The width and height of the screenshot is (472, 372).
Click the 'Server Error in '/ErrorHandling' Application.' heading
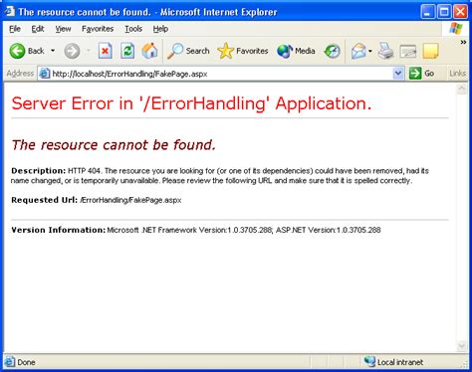coord(191,103)
